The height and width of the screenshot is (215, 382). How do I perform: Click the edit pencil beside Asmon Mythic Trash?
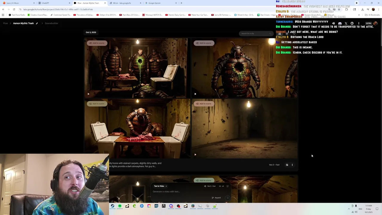[x=37, y=23]
